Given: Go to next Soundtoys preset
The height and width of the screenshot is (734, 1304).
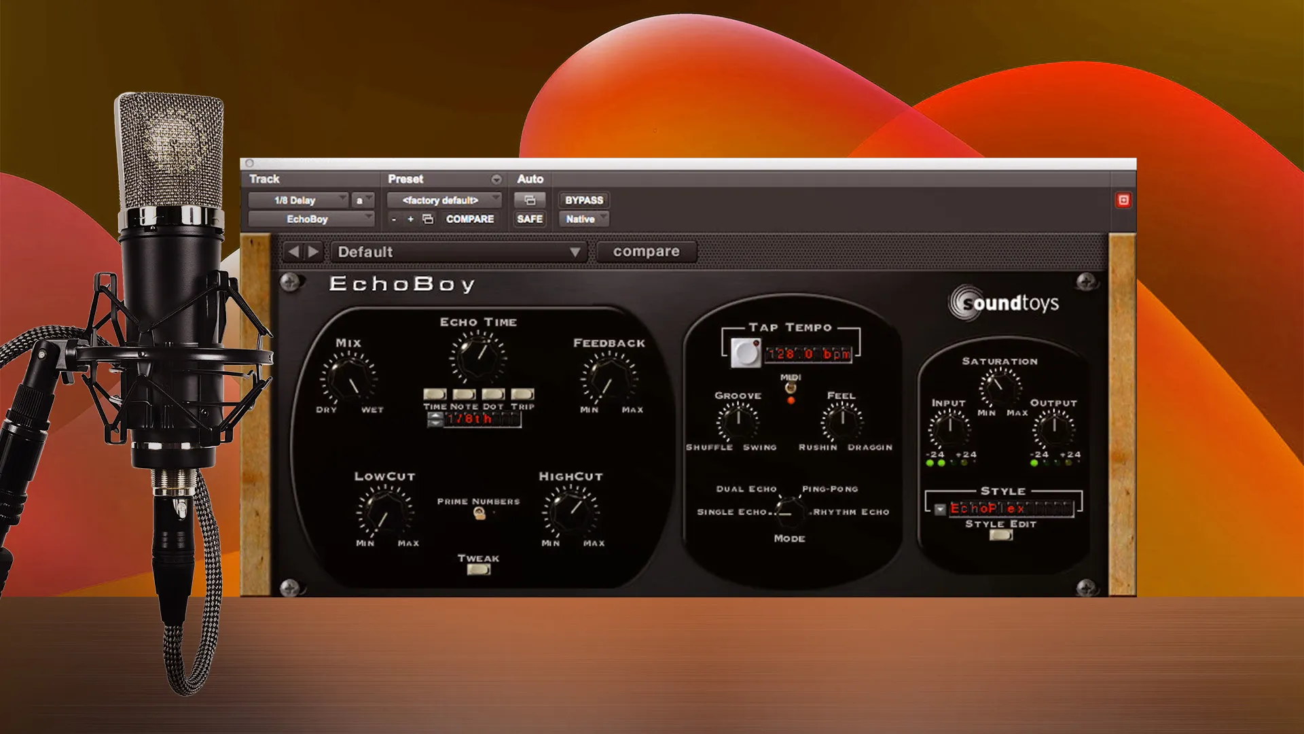Looking at the screenshot, I should 313,251.
